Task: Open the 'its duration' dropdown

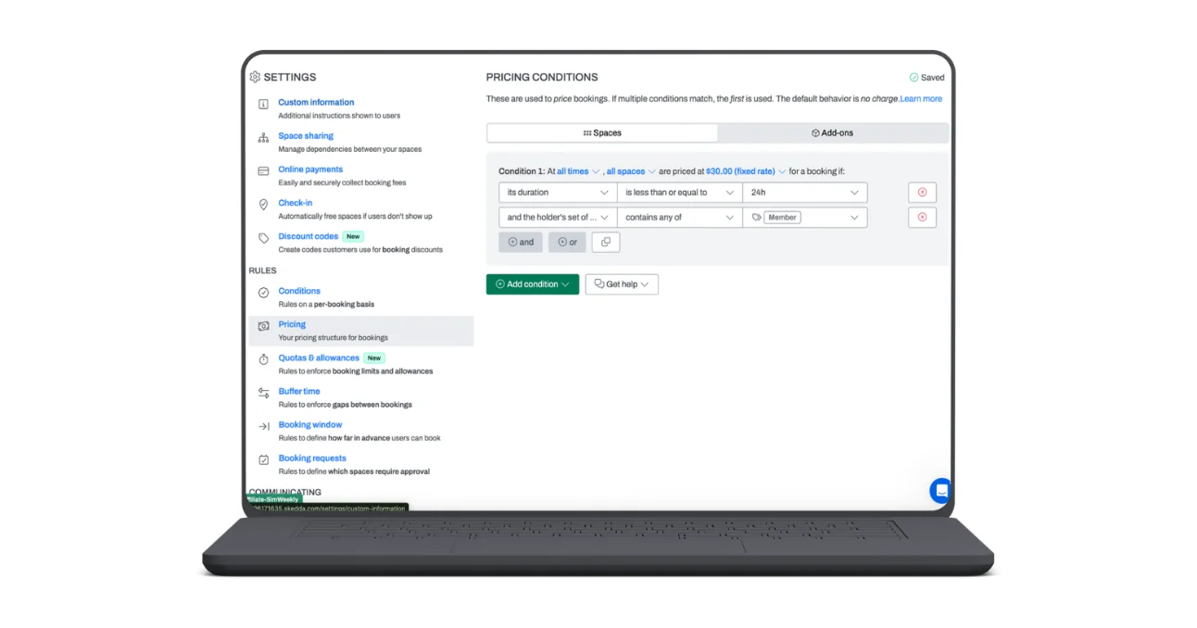Action: [x=558, y=193]
